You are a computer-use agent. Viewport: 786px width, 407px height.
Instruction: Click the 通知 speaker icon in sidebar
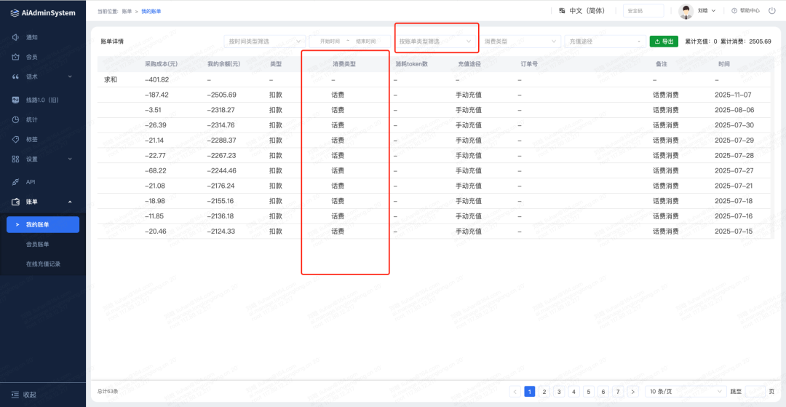[16, 37]
